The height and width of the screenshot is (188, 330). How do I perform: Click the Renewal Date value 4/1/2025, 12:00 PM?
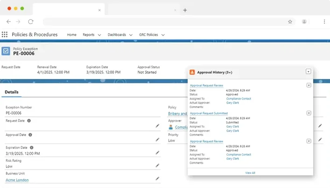tap(53, 72)
